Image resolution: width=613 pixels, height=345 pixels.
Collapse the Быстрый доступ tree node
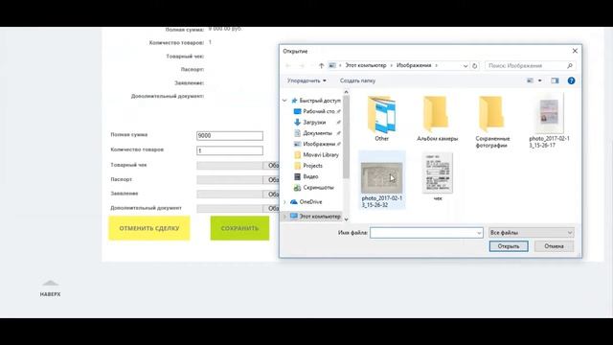284,101
